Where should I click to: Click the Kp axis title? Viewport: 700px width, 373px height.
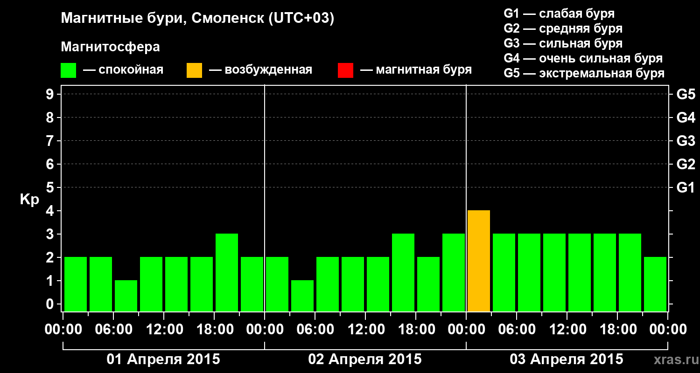click(x=29, y=200)
